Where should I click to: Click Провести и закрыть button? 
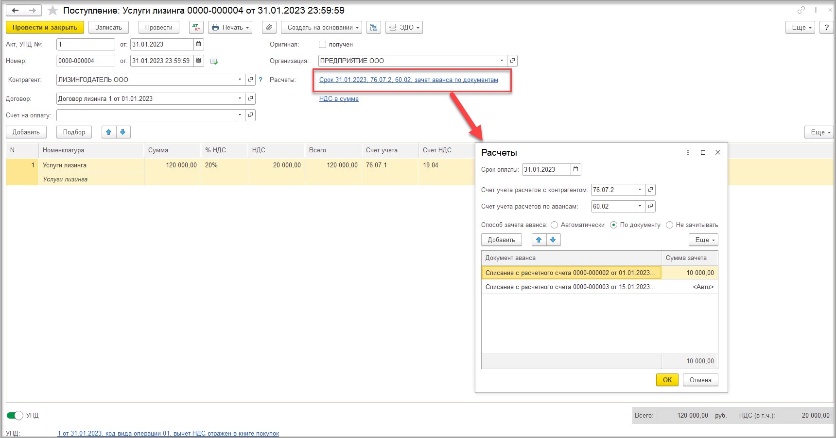click(45, 27)
